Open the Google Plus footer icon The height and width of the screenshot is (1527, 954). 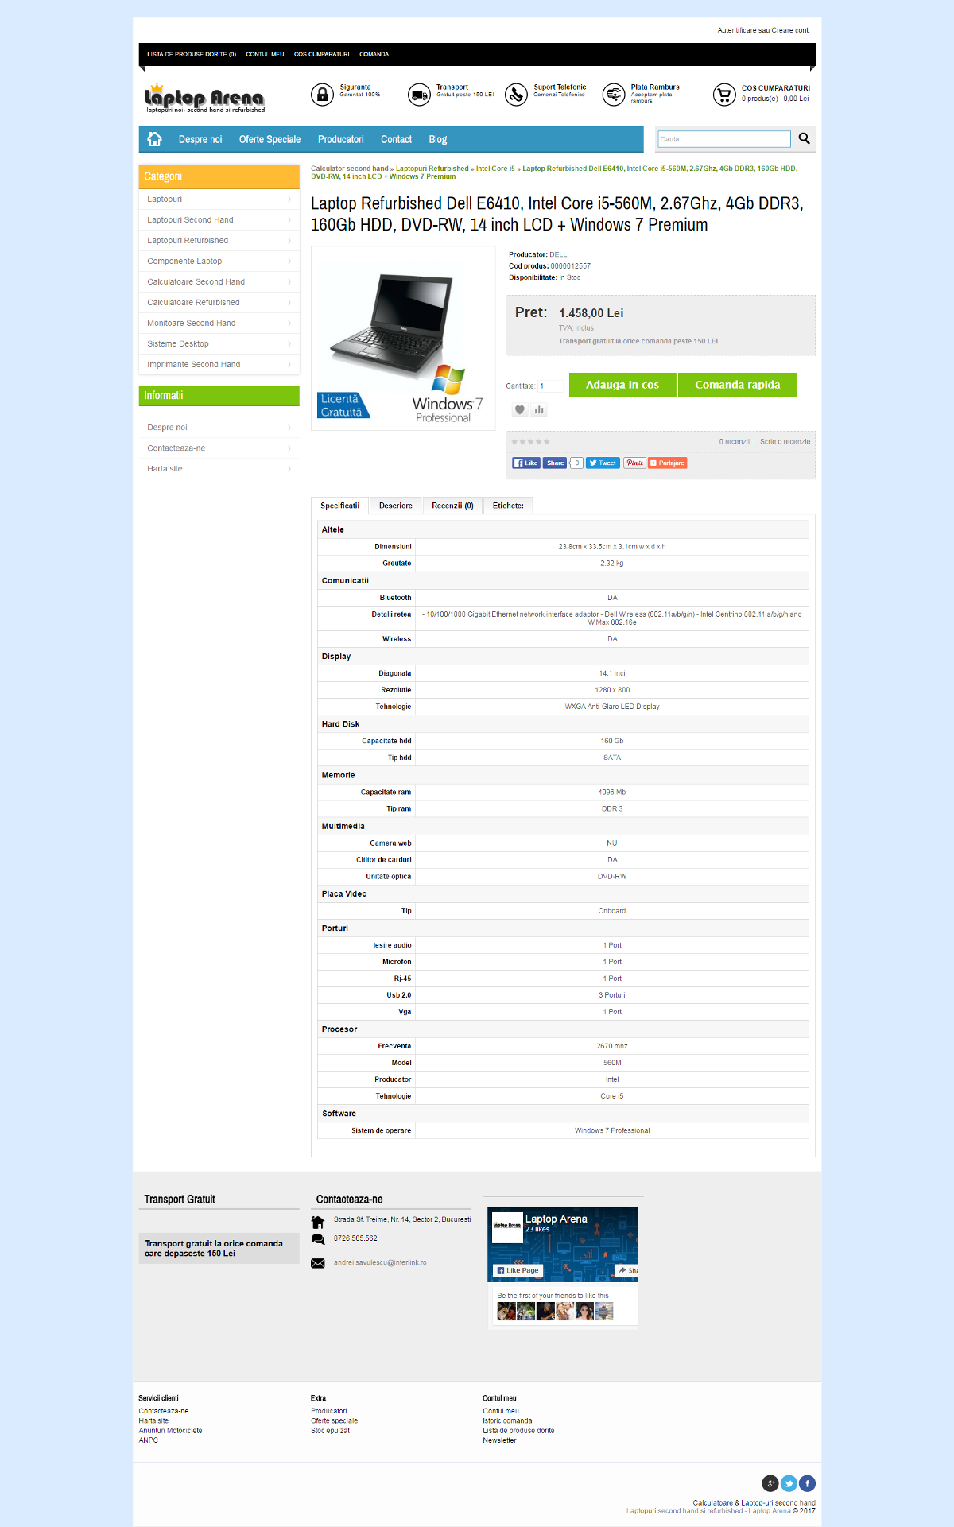pos(770,1483)
